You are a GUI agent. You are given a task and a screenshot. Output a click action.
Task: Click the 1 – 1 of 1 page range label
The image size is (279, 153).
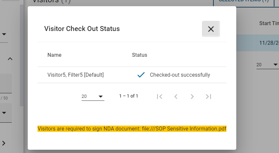pyautogui.click(x=129, y=96)
